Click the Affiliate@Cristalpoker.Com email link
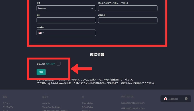194x111 pixels. (x=133, y=108)
